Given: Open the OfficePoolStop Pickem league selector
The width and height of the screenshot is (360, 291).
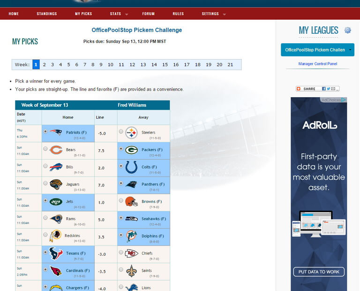Looking at the screenshot, I should pyautogui.click(x=317, y=50).
